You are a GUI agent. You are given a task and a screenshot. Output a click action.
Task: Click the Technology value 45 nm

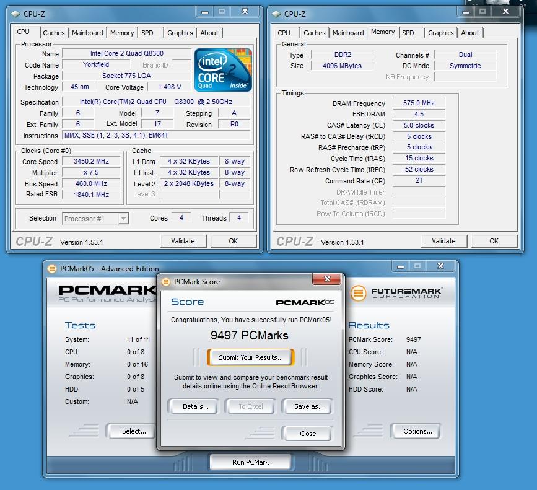click(x=79, y=87)
